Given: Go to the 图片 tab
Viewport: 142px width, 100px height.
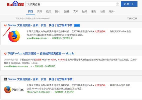Looking at the screenshot, I should pos(57,11).
